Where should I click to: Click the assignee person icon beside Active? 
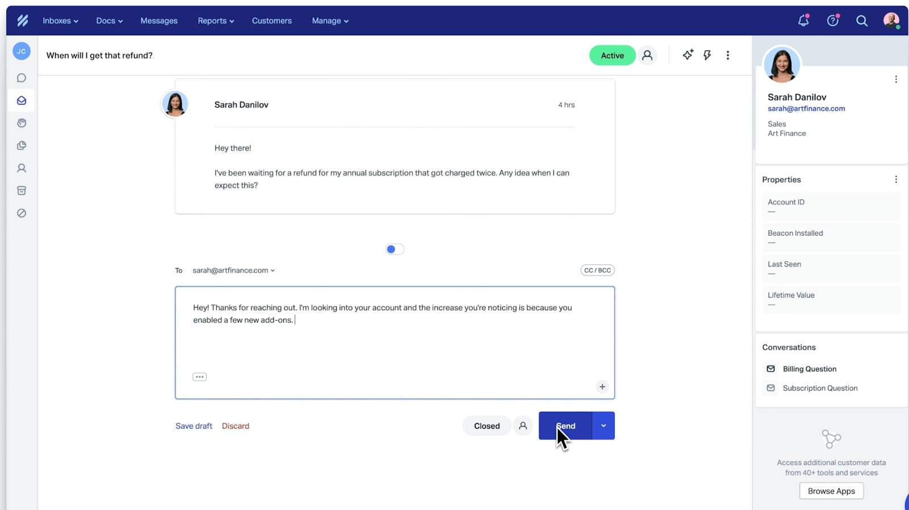point(647,55)
